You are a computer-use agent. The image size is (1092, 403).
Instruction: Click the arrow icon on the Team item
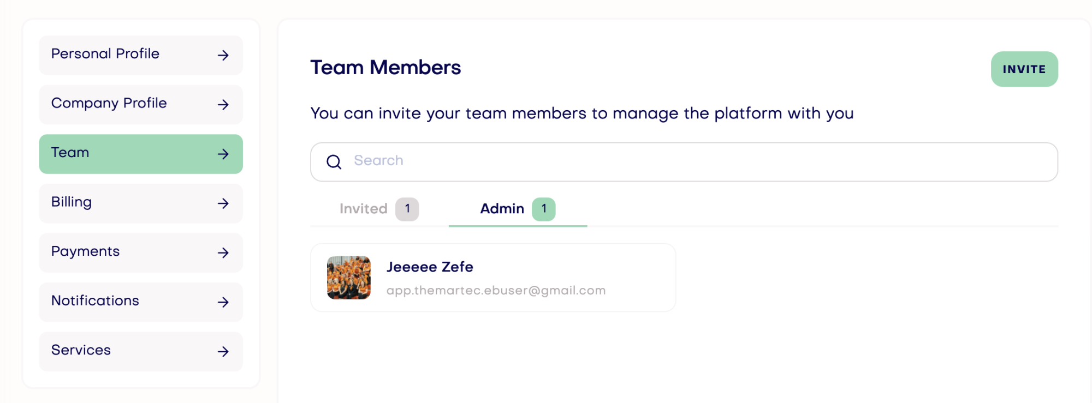(x=223, y=154)
